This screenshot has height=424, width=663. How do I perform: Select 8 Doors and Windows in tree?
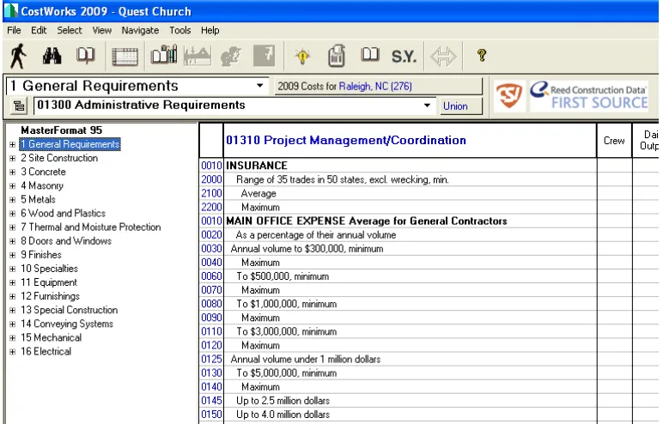pyautogui.click(x=66, y=241)
